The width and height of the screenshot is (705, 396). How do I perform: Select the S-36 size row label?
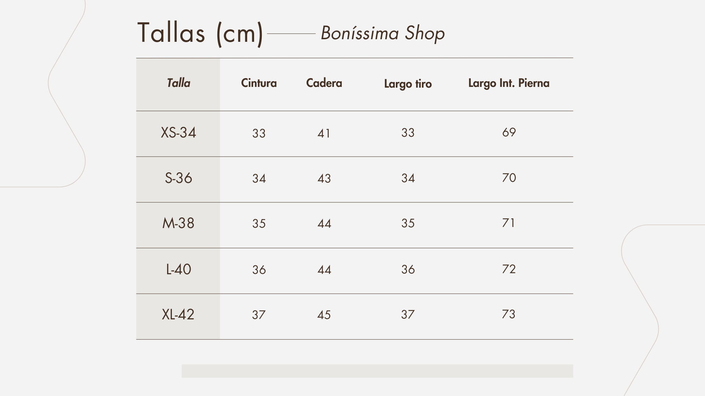pos(178,178)
